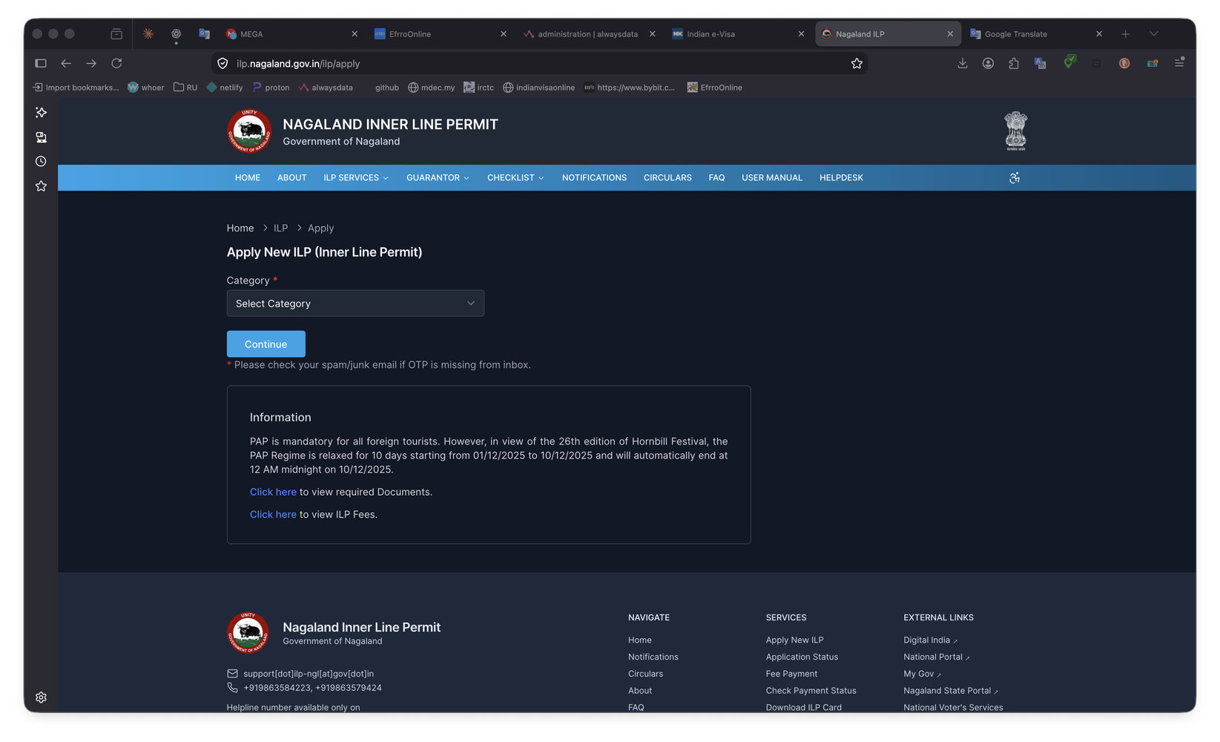Open bookmarks star in the sidebar
Screen dimensions: 1220x742
(41, 186)
